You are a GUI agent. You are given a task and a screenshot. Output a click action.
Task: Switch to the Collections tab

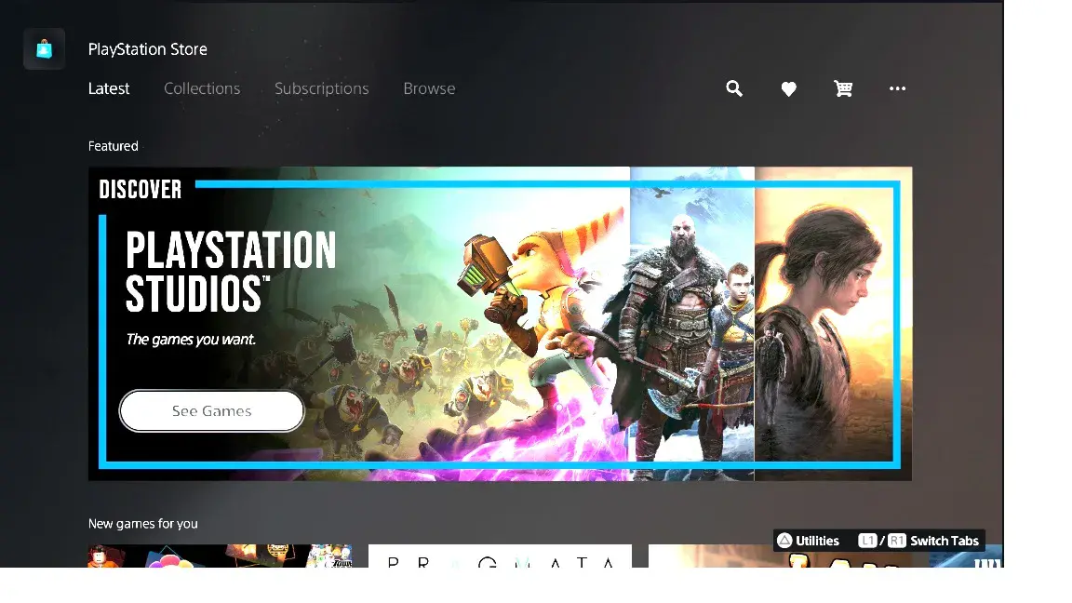pyautogui.click(x=202, y=88)
